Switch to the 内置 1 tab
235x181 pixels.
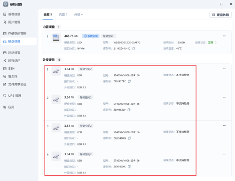point(63,14)
